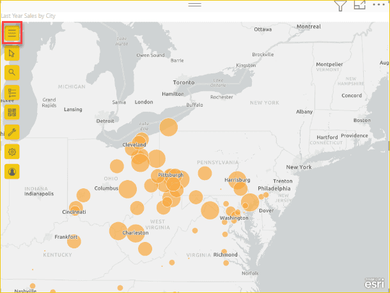Screen dimensions: 390x293
Task: Select the Pittsburgh sales bubble
Action: coord(171,183)
